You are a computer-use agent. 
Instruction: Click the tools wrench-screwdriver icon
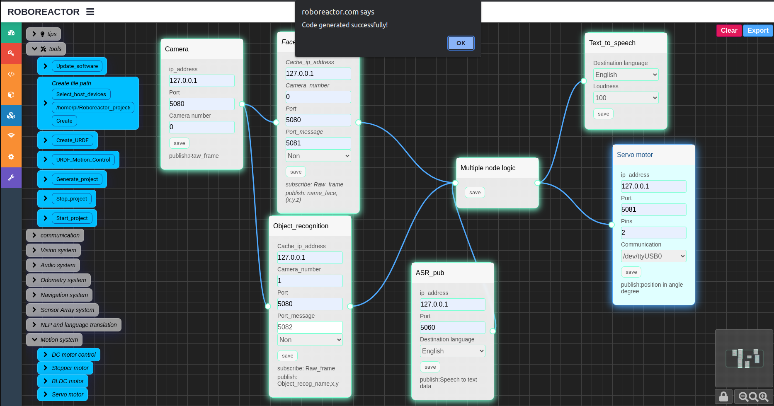click(x=44, y=49)
